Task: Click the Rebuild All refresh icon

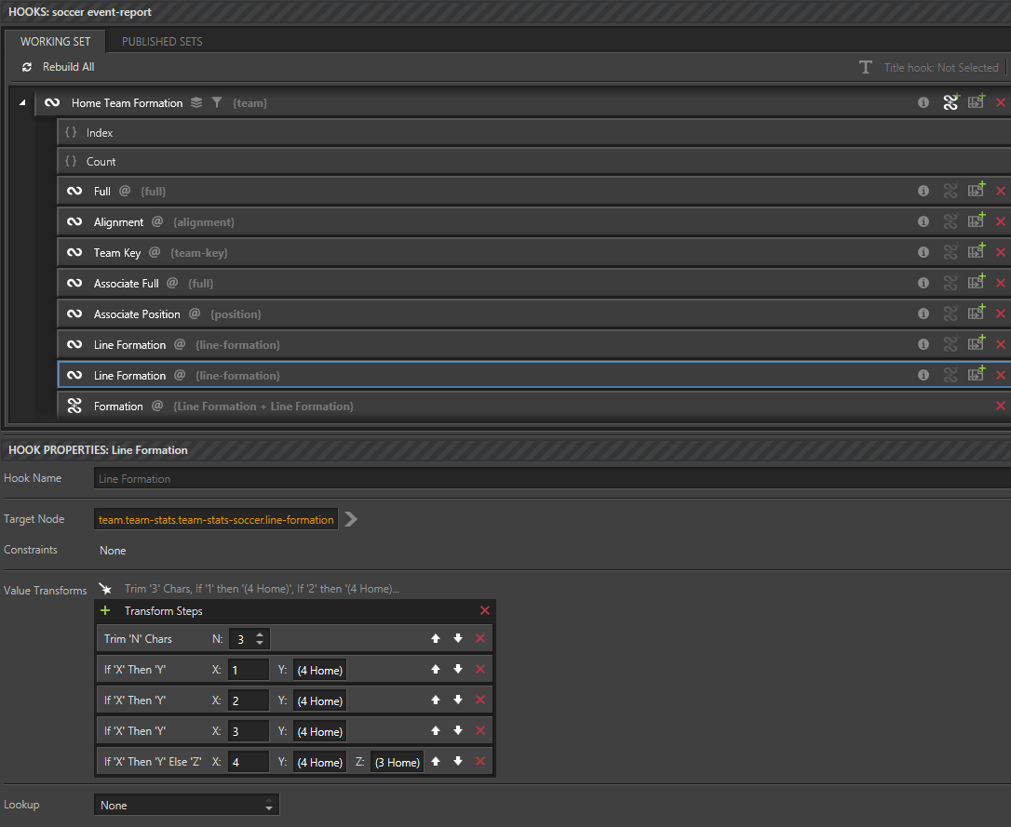Action: pyautogui.click(x=26, y=67)
